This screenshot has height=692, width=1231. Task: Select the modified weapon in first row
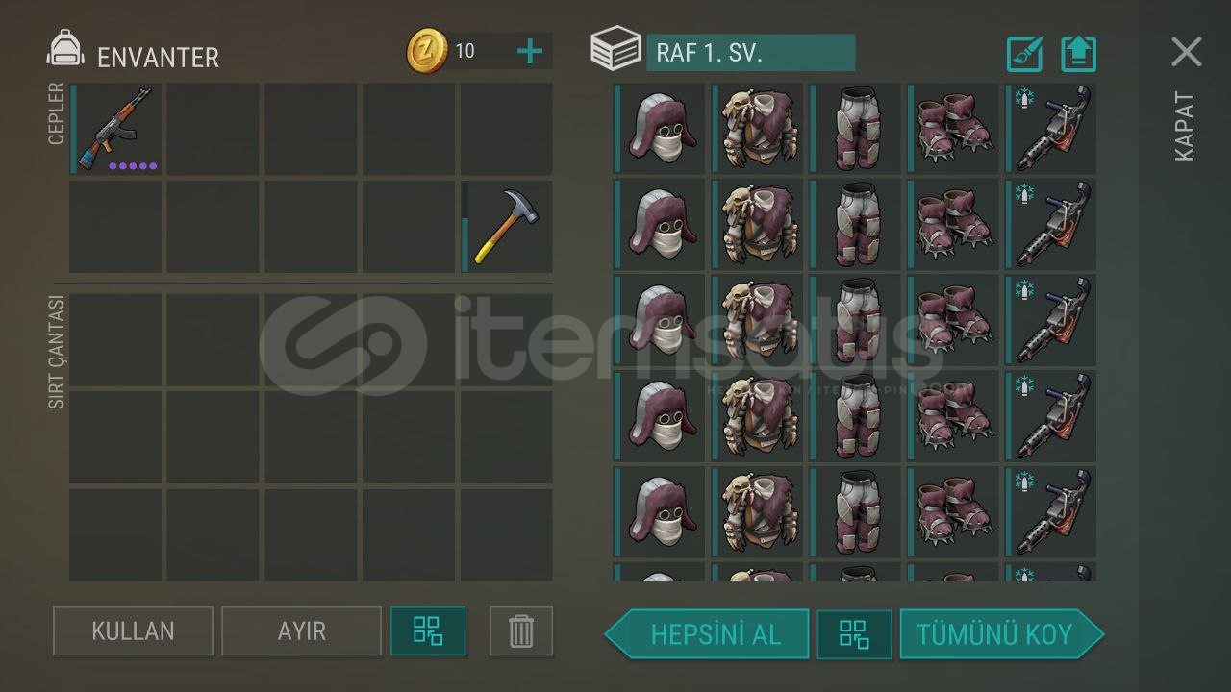1051,129
